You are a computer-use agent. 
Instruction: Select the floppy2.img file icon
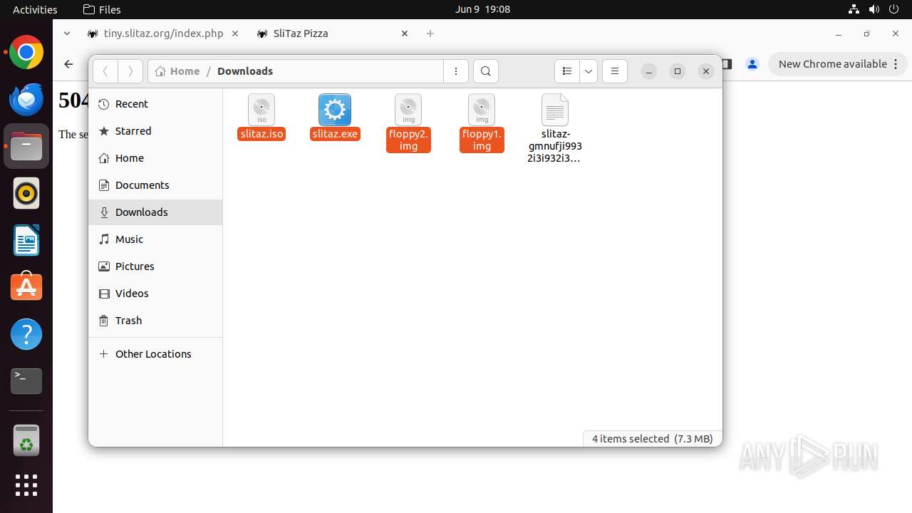pyautogui.click(x=408, y=110)
